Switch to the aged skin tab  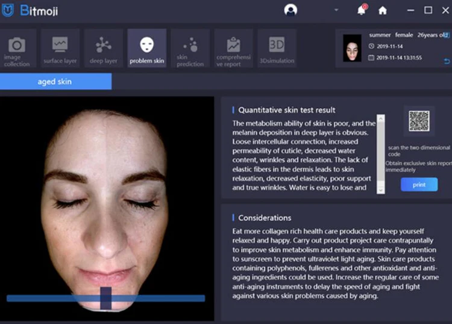tap(55, 81)
